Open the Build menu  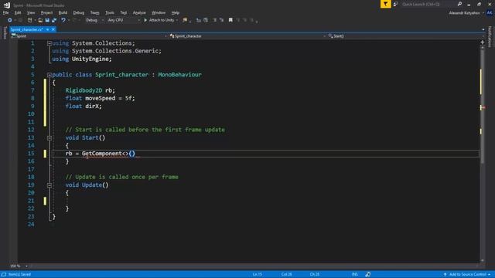63,12
